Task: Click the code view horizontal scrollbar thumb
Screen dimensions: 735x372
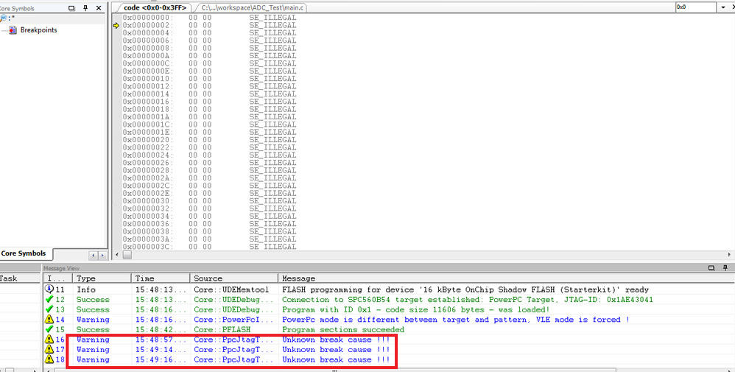Action: [x=127, y=255]
